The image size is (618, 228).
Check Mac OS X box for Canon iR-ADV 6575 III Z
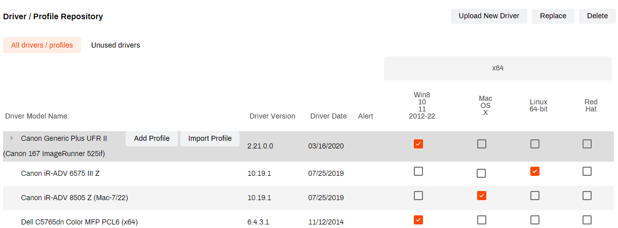(x=481, y=173)
